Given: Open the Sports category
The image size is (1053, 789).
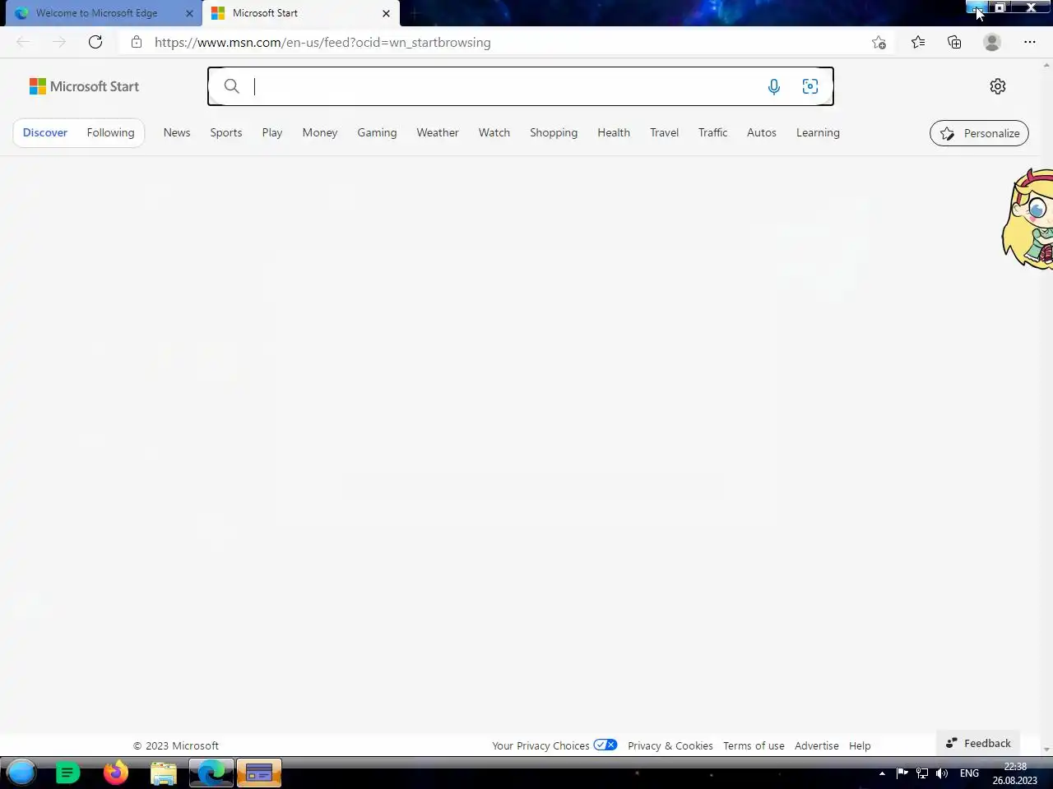Looking at the screenshot, I should coord(226,132).
